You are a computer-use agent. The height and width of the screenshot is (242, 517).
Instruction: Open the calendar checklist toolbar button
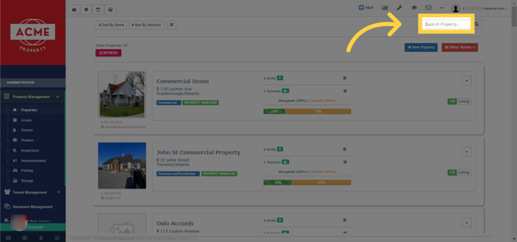click(x=98, y=9)
